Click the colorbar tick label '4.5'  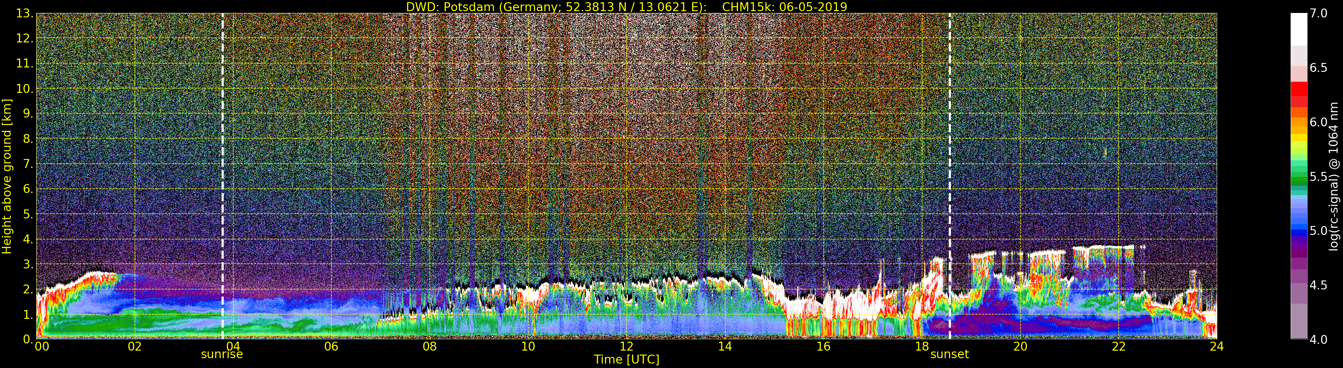tap(1318, 285)
